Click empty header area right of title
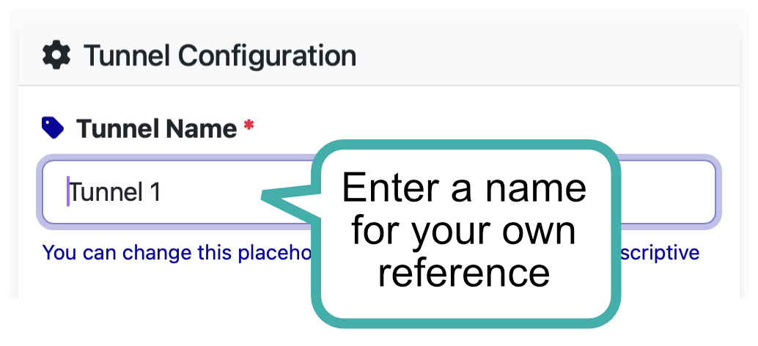Screen dimensions: 758x346 pyautogui.click(x=550, y=56)
